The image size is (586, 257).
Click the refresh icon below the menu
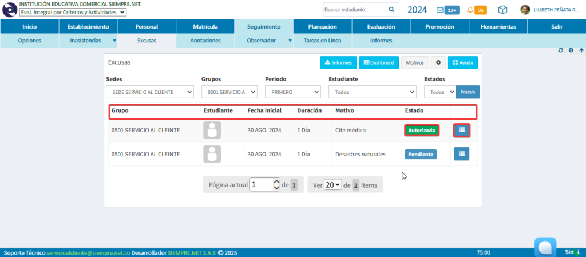click(x=561, y=50)
